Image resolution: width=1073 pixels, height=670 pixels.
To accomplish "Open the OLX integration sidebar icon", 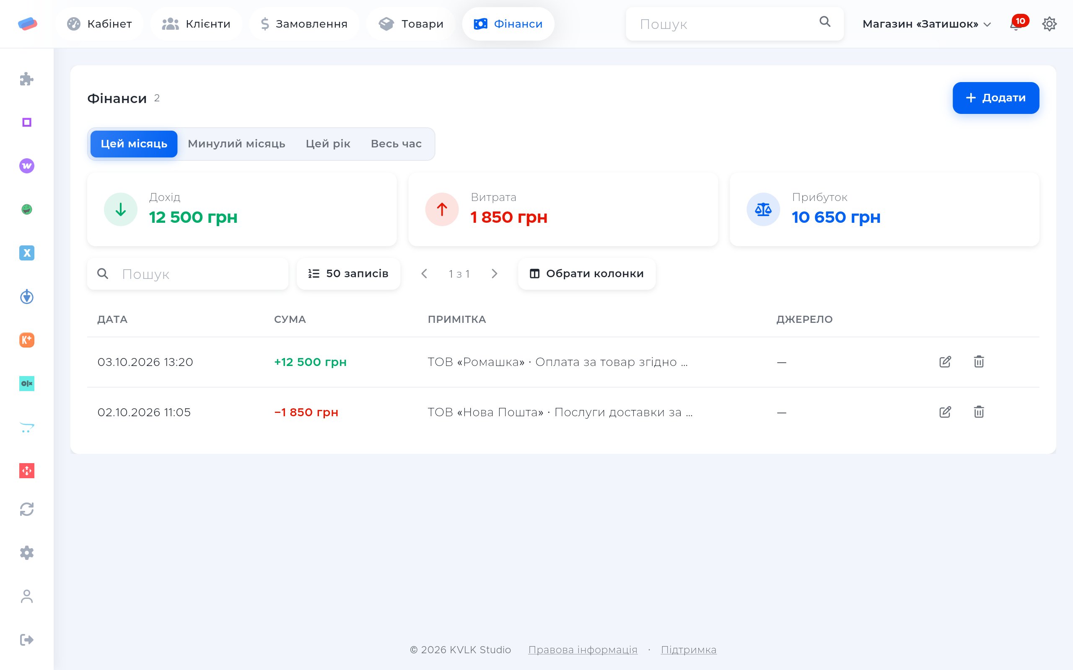I will (26, 383).
